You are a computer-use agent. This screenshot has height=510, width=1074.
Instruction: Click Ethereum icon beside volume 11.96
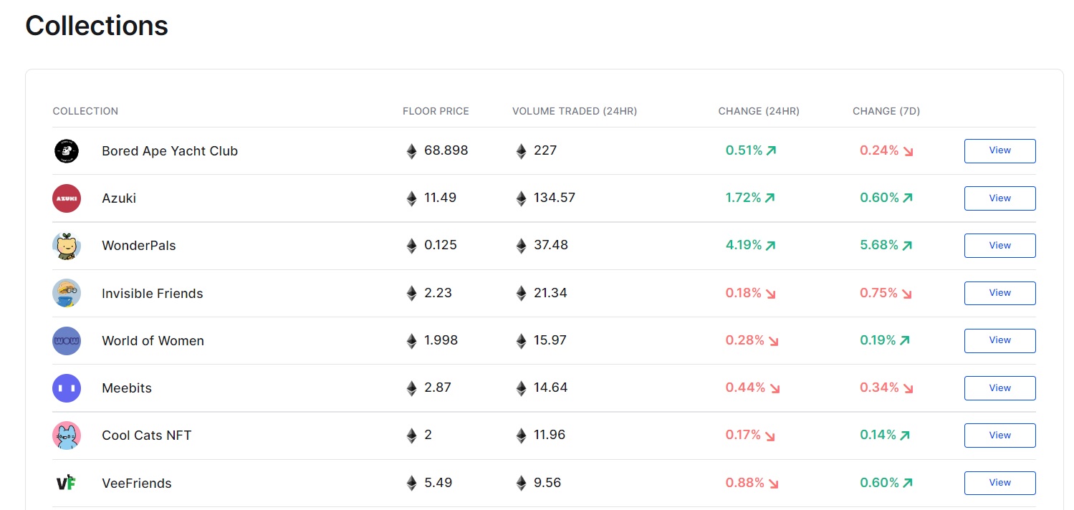point(521,436)
